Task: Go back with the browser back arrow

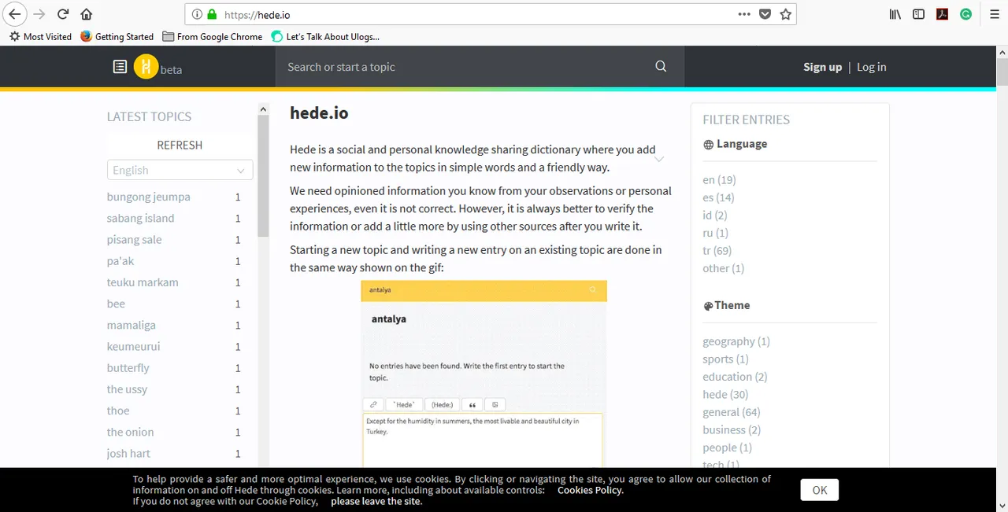Action: [x=14, y=14]
